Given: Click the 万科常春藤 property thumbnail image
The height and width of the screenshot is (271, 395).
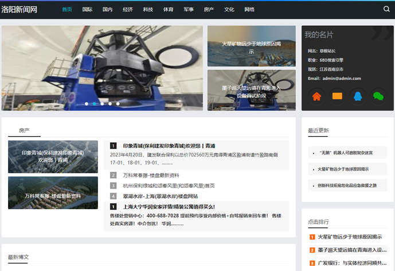Looking at the screenshot, I should tap(53, 193).
